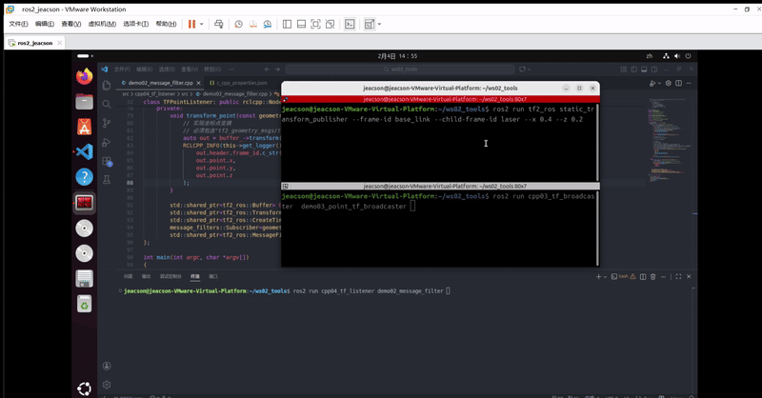Open the Trash icon in the Ubuntu dock
The image size is (762, 398).
pyautogui.click(x=84, y=304)
